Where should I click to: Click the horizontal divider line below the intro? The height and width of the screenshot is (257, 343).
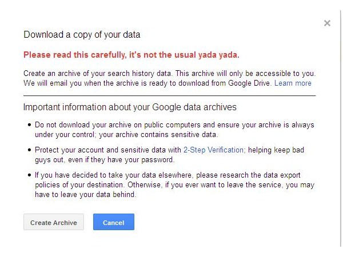click(x=169, y=95)
